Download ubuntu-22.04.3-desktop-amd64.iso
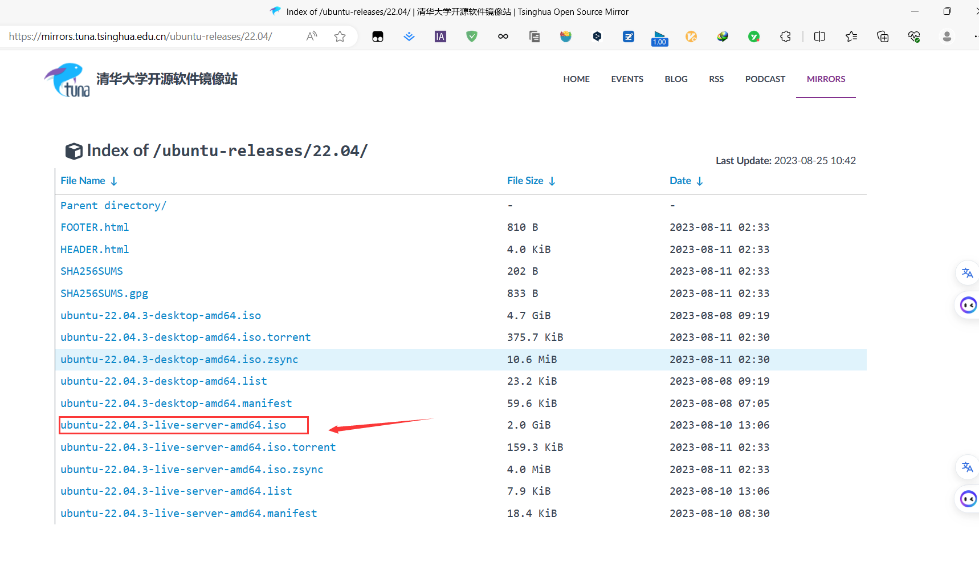 pyautogui.click(x=161, y=316)
